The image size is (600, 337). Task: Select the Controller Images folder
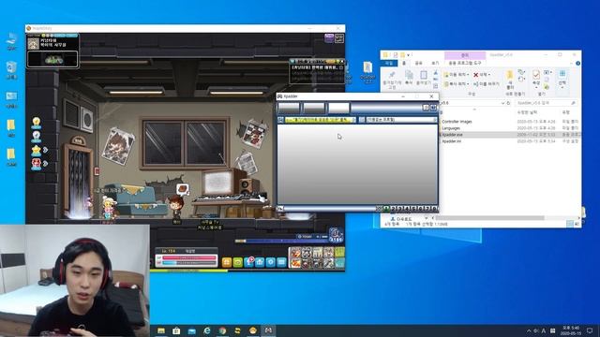[457, 122]
